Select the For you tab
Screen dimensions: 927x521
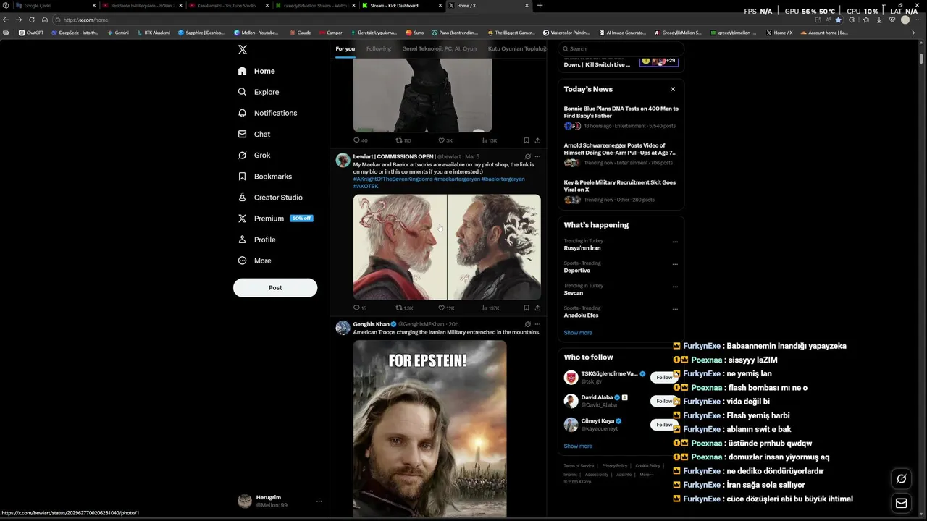(x=345, y=48)
